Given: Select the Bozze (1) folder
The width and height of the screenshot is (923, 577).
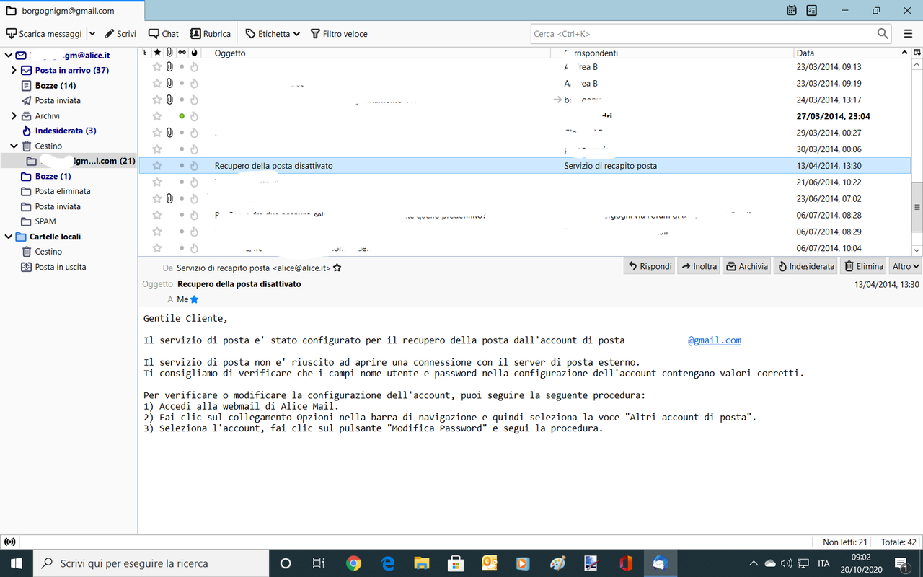Looking at the screenshot, I should (53, 177).
